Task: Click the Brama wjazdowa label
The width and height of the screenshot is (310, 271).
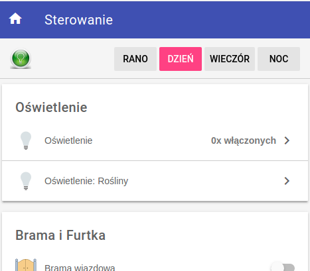Action: [x=80, y=268]
